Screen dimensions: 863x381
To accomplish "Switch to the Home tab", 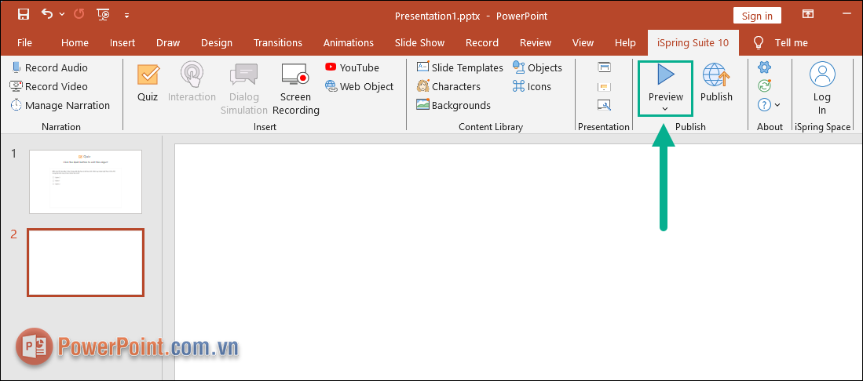I will click(x=75, y=42).
